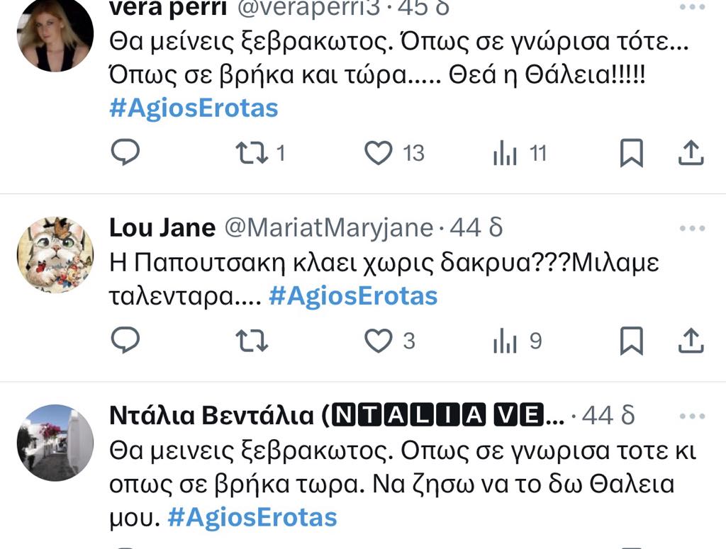Image resolution: width=726 pixels, height=549 pixels.
Task: Open more options for vera perri's tweet
Action: coord(692,6)
